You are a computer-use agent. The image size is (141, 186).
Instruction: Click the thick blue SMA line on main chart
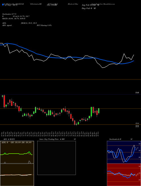(67, 58)
